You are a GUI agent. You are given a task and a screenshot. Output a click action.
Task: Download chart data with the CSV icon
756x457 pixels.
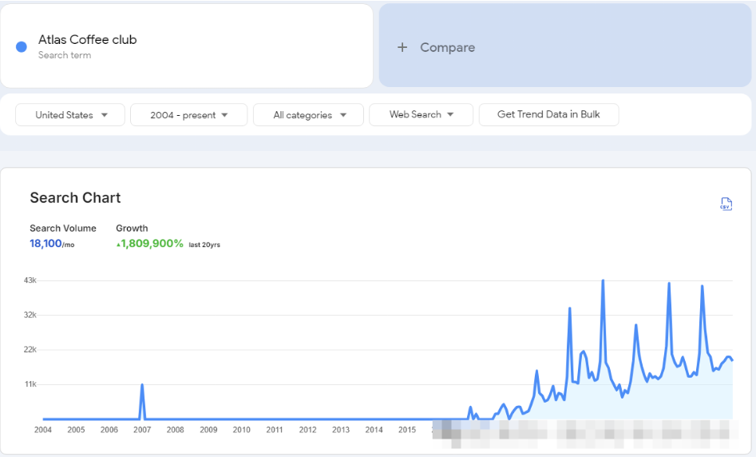(x=726, y=204)
